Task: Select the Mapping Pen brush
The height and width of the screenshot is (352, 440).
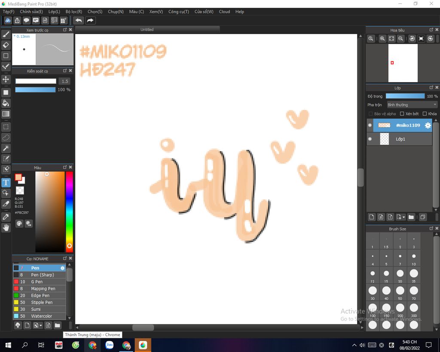Action: point(39,288)
